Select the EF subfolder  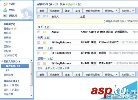pos(7,70)
